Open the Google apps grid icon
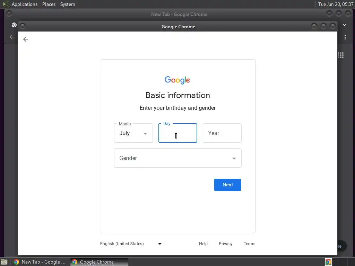 tap(341, 55)
